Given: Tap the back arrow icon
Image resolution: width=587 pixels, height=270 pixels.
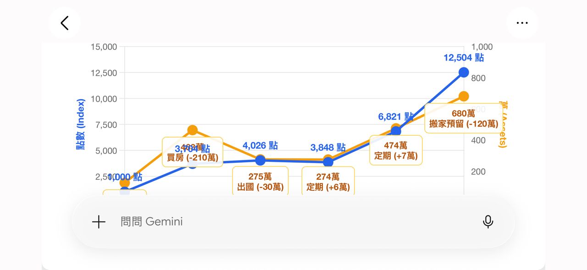Looking at the screenshot, I should click(x=65, y=23).
